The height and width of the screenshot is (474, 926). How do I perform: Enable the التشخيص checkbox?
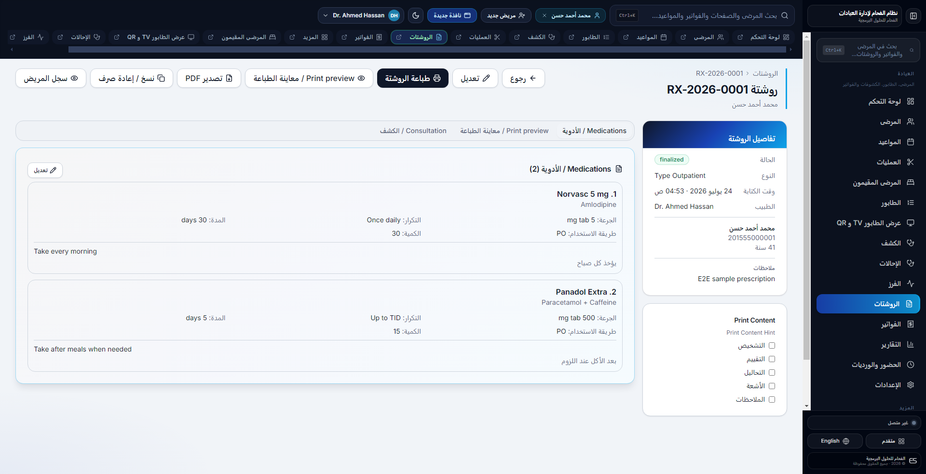coord(772,346)
